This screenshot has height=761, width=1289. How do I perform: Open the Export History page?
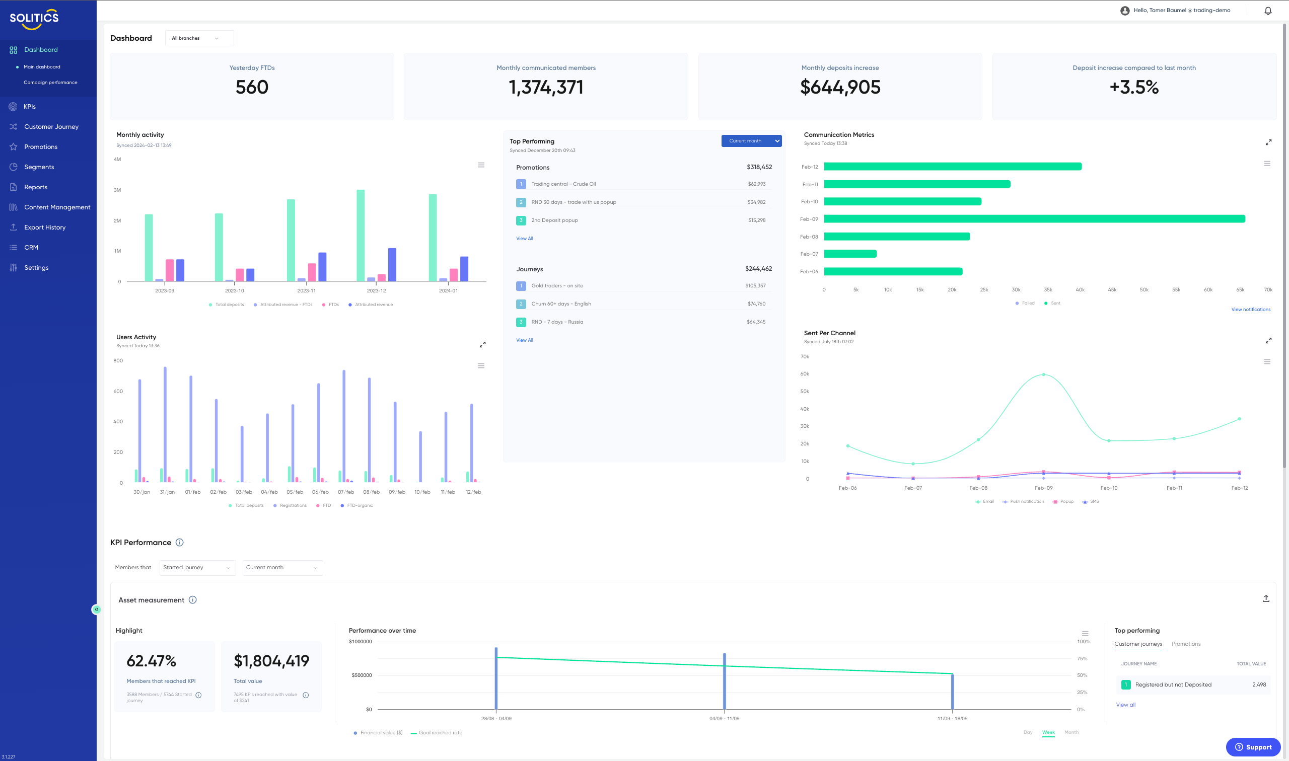tap(45, 226)
